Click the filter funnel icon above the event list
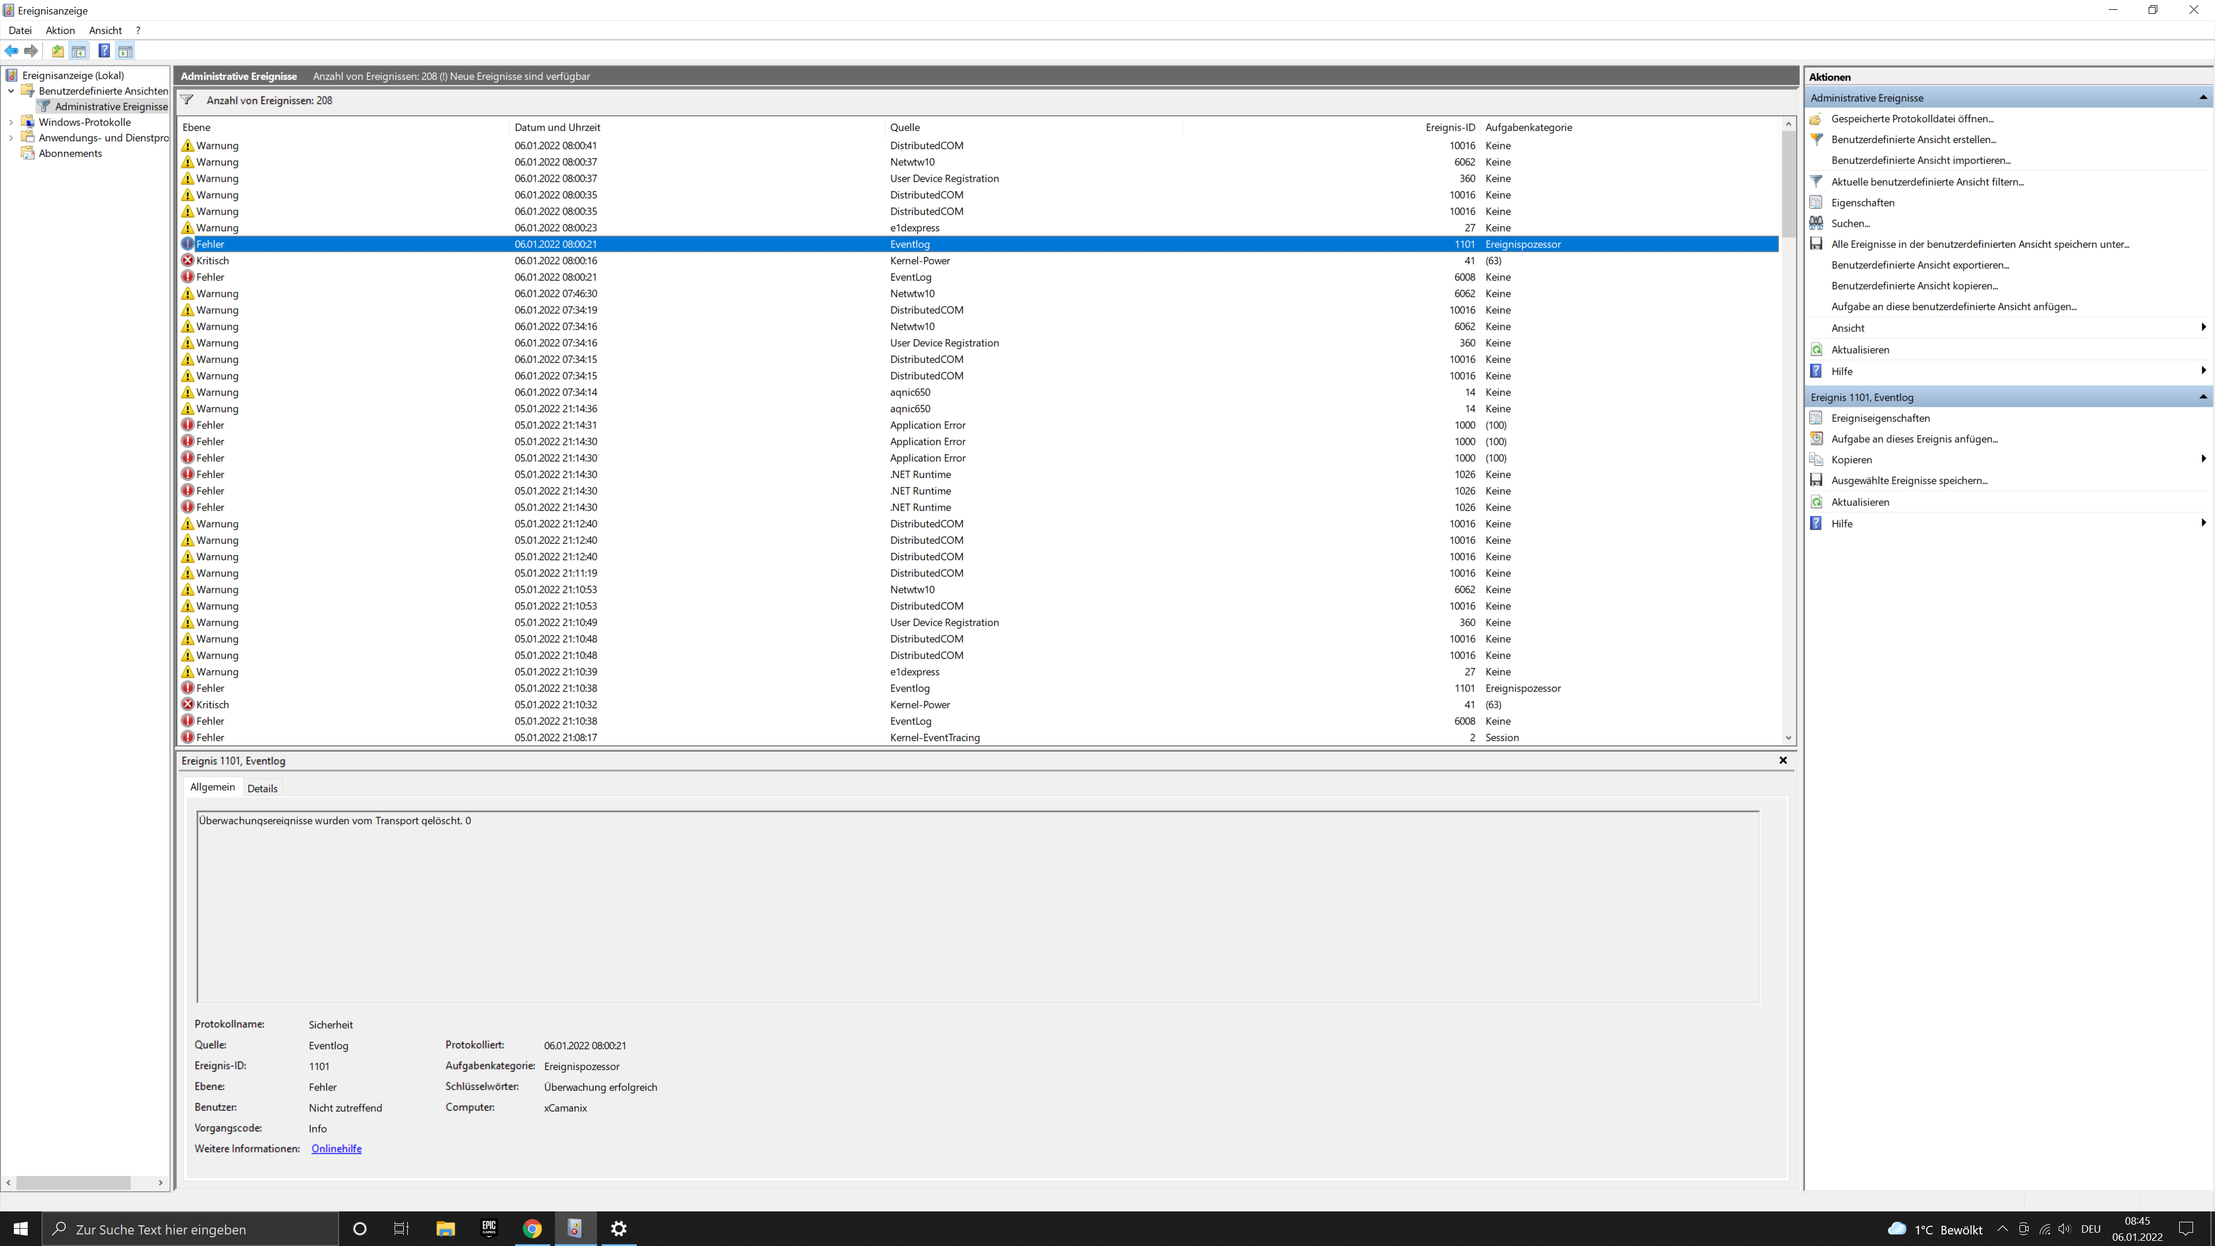This screenshot has width=2215, height=1246. click(x=186, y=100)
